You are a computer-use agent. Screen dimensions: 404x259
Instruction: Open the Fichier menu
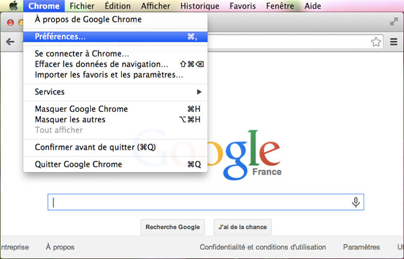[82, 6]
